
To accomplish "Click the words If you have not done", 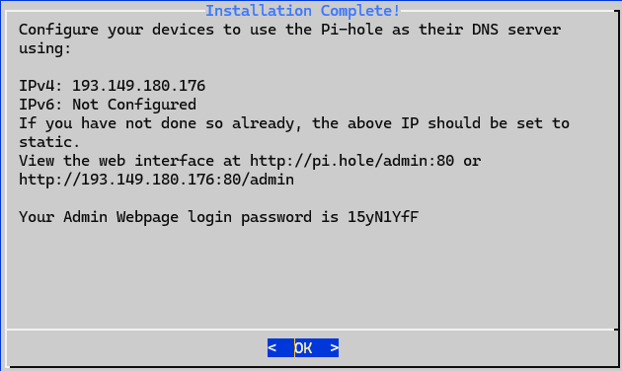I will 107,123.
